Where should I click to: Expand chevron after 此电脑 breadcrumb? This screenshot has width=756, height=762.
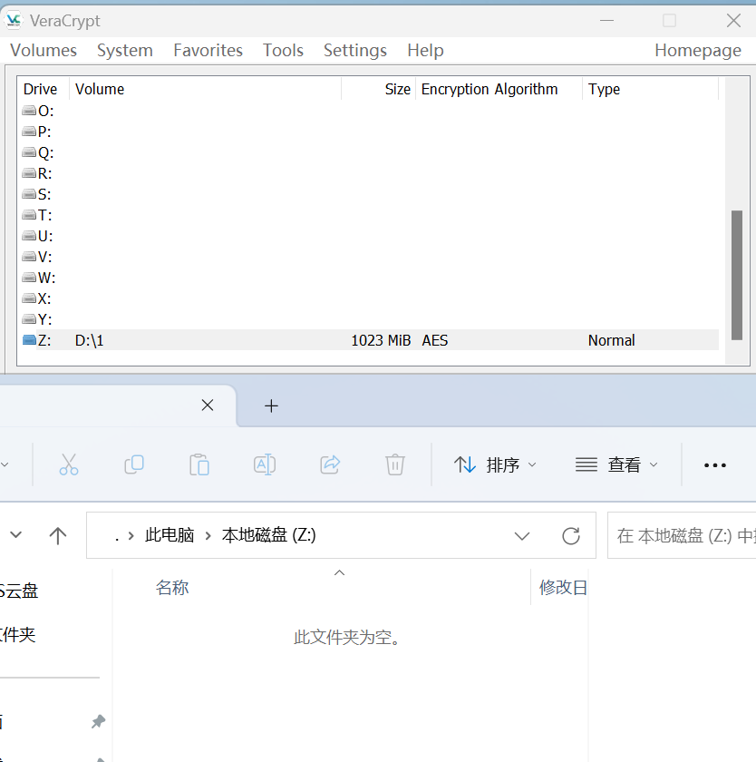(208, 536)
